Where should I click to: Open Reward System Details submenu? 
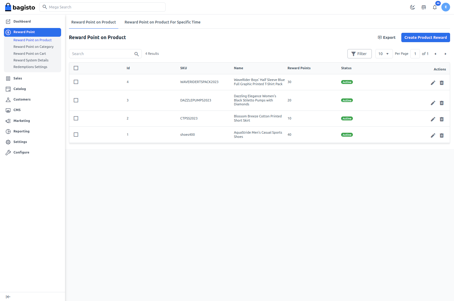click(31, 60)
